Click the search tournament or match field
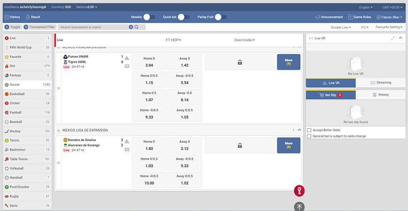 pyautogui.click(x=94, y=27)
